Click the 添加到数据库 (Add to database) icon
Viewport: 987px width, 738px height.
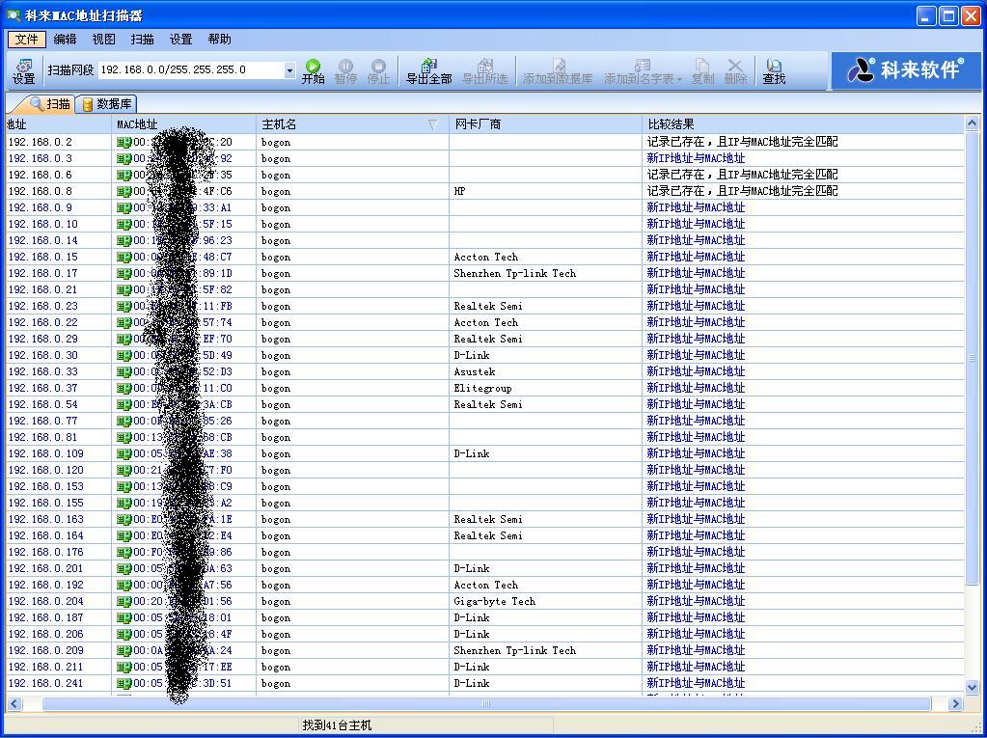point(558,70)
